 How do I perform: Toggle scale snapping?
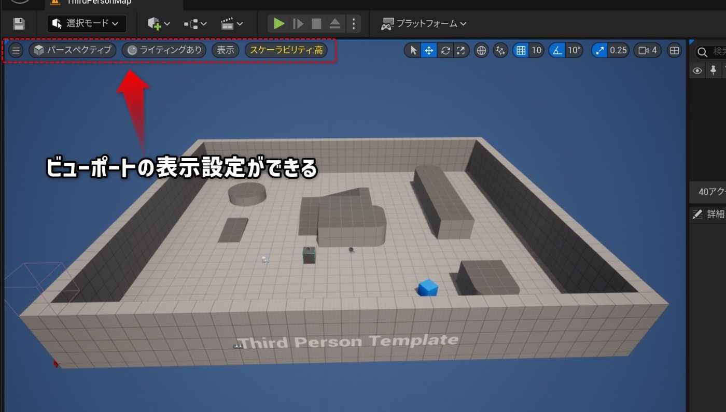tap(599, 50)
